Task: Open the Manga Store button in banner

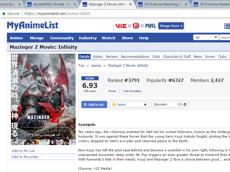Action: 171,26
